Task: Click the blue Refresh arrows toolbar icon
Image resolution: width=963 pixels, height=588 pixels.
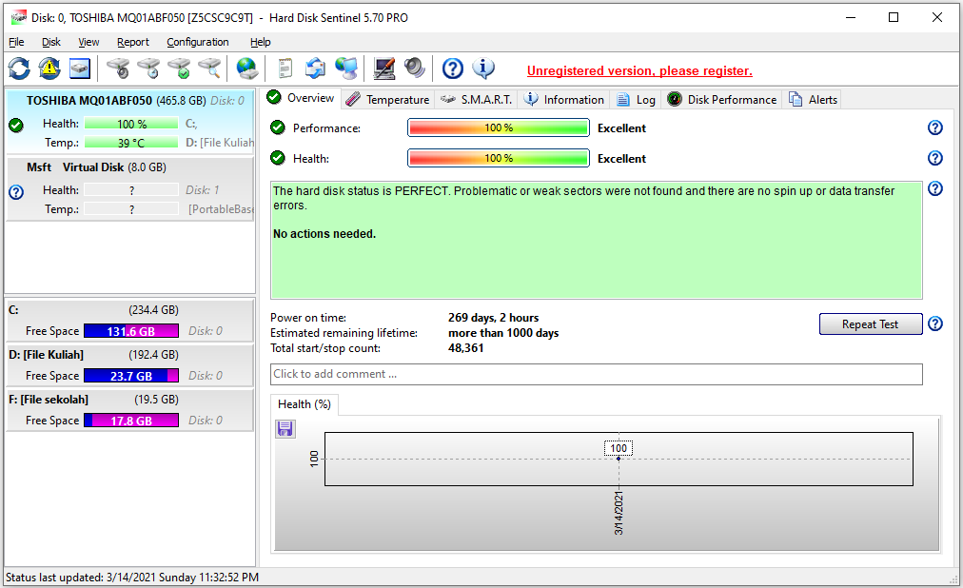Action: (19, 69)
